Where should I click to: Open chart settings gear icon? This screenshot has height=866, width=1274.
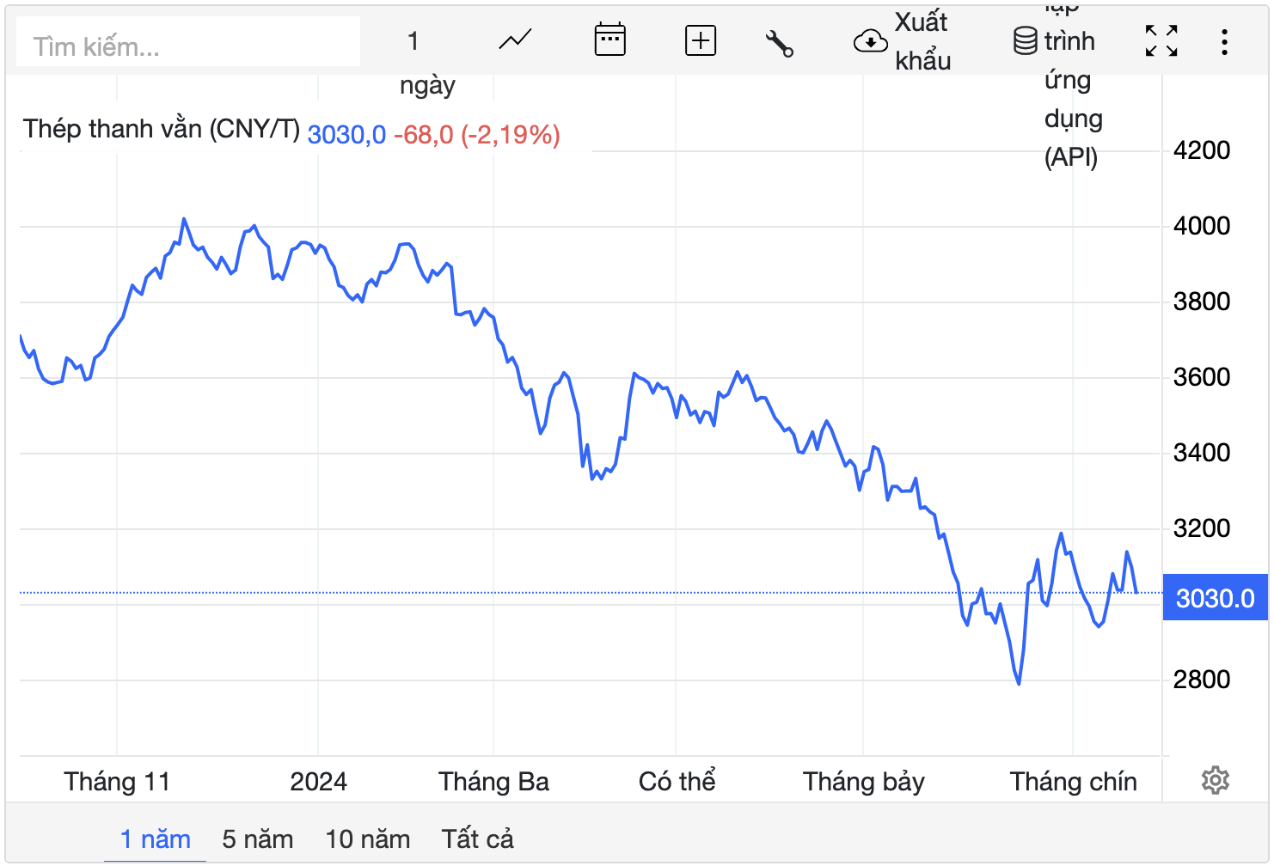pyautogui.click(x=1215, y=780)
